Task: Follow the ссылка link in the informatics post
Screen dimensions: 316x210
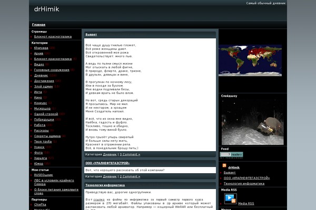Action: pos(99,199)
